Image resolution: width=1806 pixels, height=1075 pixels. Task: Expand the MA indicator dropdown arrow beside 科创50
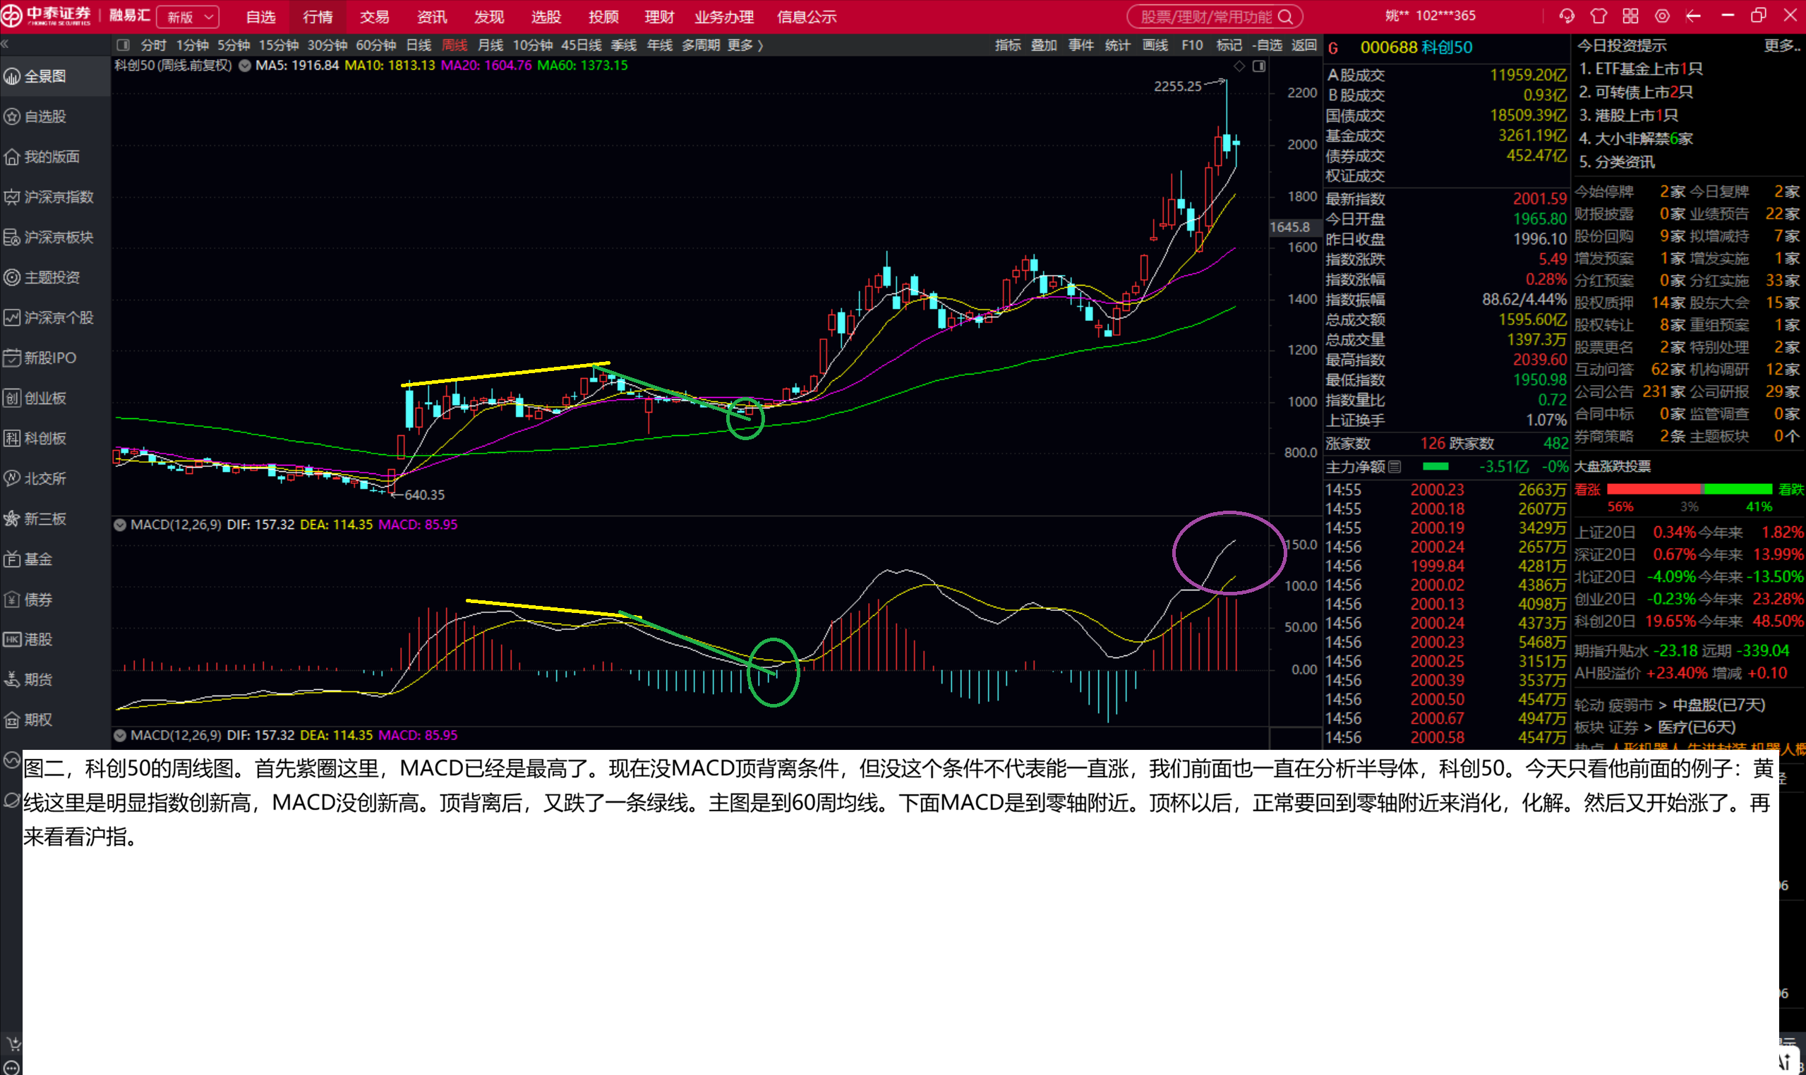click(x=245, y=65)
